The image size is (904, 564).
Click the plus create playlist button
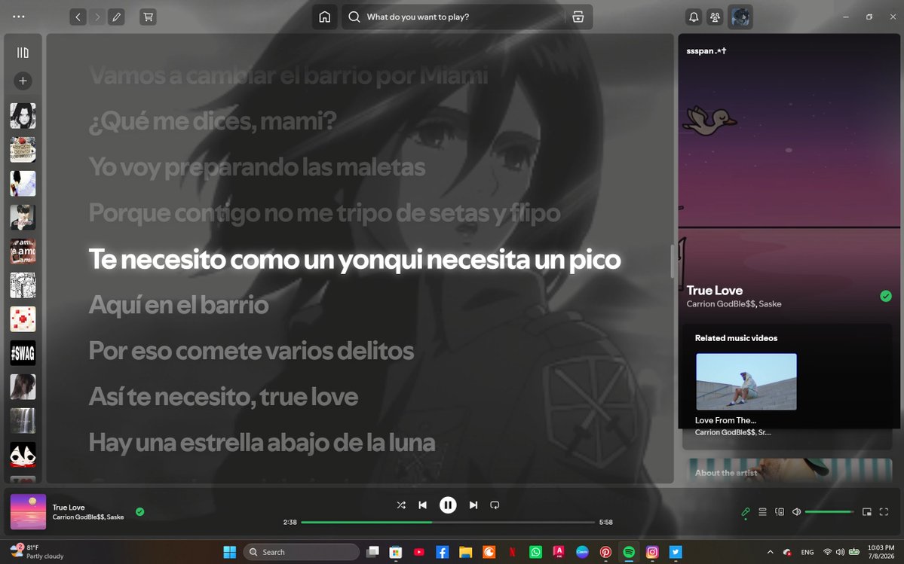(x=23, y=81)
